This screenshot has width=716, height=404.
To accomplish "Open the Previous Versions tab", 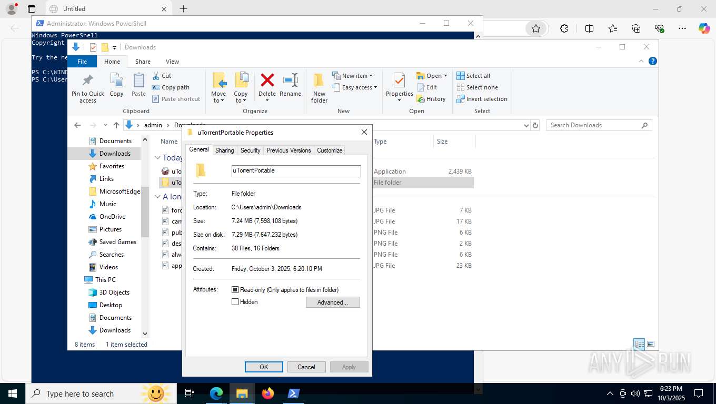I will click(x=289, y=150).
